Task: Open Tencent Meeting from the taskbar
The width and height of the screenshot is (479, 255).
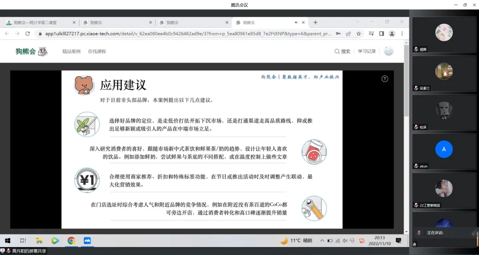Action: pos(87,241)
